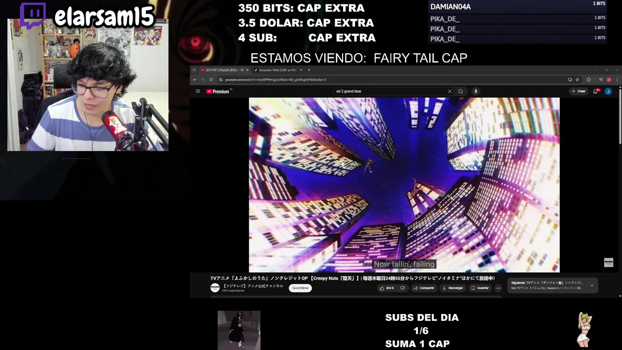Click the '350 BITS: CAP EXTRA' line
Screen dimensions: 622x350
click(x=301, y=8)
